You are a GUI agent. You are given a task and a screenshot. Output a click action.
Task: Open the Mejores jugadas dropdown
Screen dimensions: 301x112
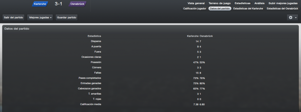(x=40, y=17)
